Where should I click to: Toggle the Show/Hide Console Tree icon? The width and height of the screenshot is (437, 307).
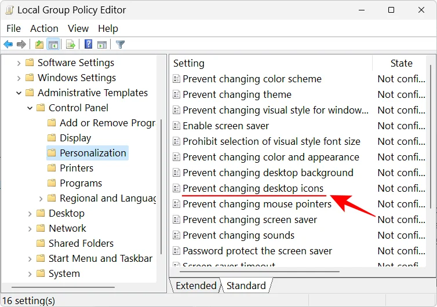point(53,44)
